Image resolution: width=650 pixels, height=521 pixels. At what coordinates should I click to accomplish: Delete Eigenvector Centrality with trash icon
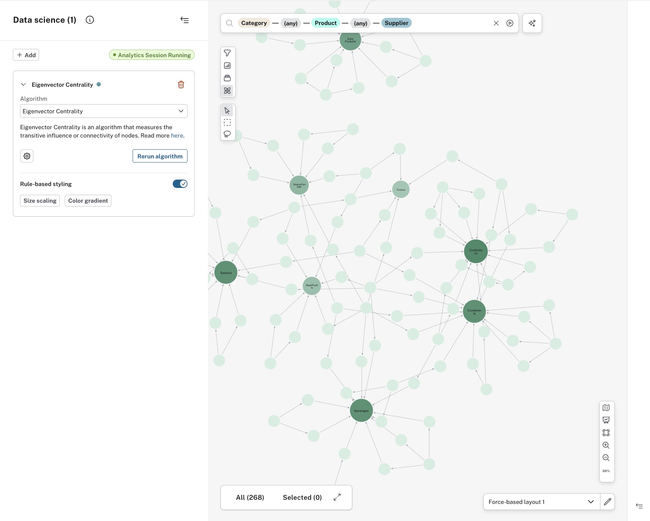click(x=181, y=84)
